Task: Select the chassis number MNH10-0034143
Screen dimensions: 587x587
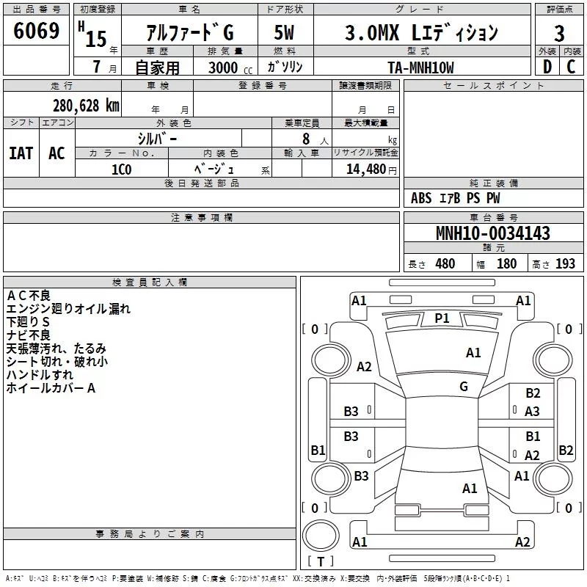Action: [x=493, y=233]
